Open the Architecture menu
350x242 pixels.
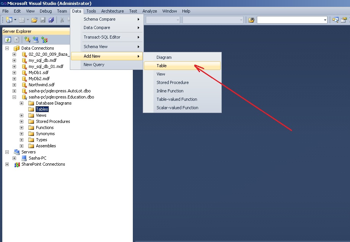pyautogui.click(x=113, y=11)
